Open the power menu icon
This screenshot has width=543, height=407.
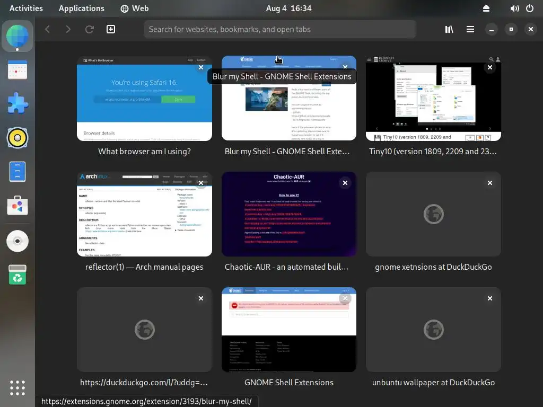tap(530, 8)
